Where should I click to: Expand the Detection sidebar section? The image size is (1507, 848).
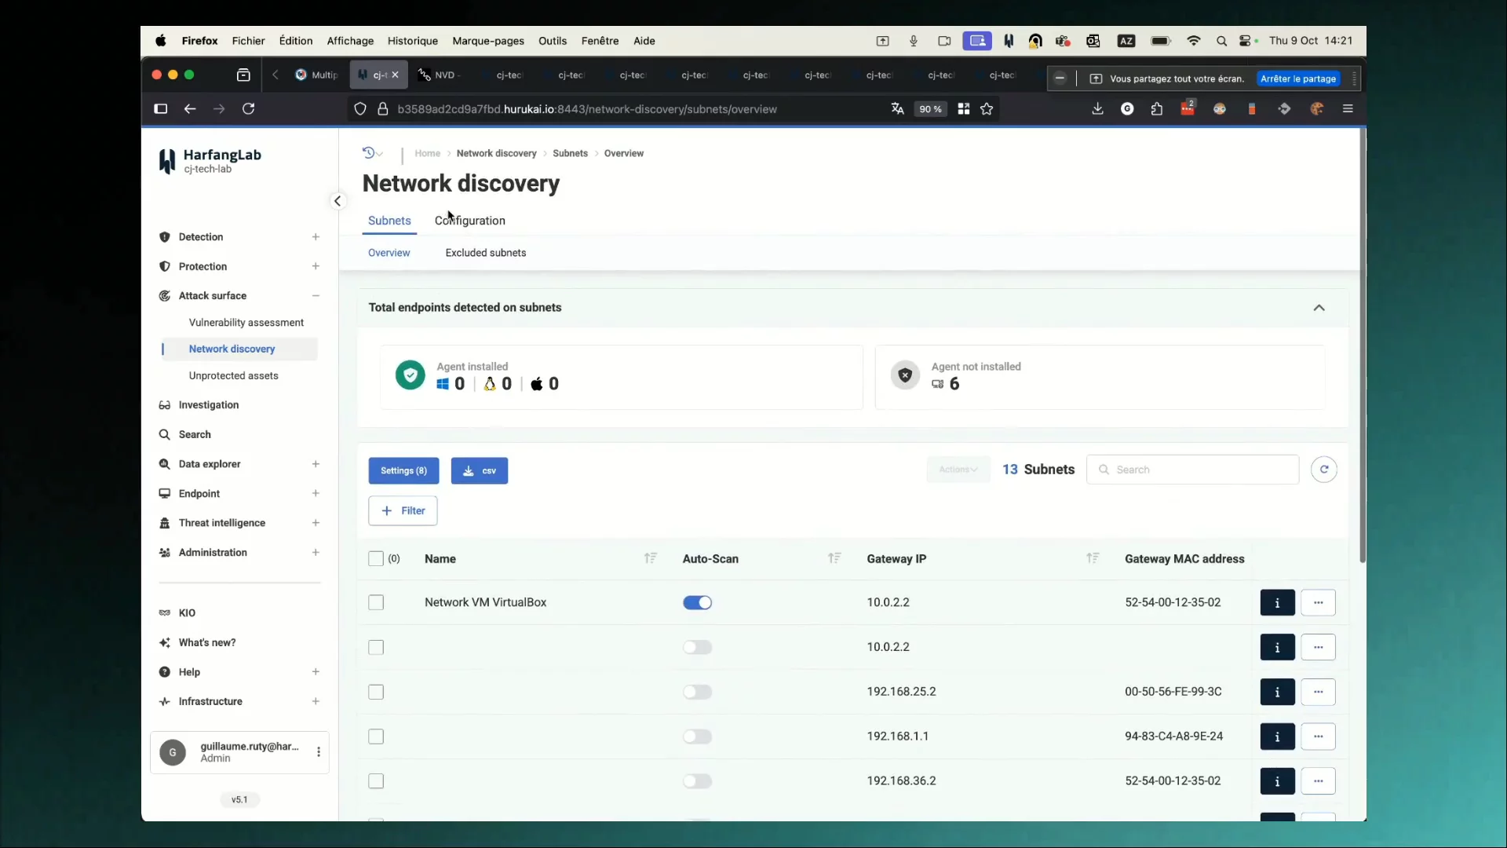316,237
